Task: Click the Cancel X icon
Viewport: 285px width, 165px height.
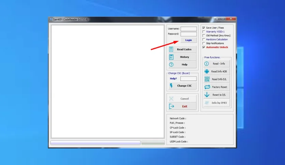Action: (171, 99)
